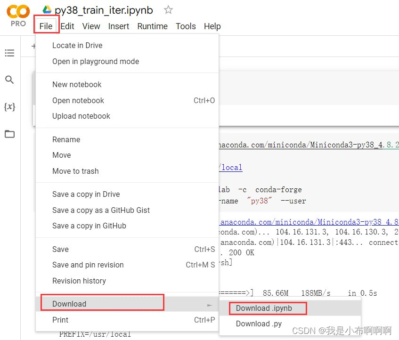Viewport: 399px width, 340px height.
Task: Open the table of contents sidebar
Action: click(x=9, y=53)
